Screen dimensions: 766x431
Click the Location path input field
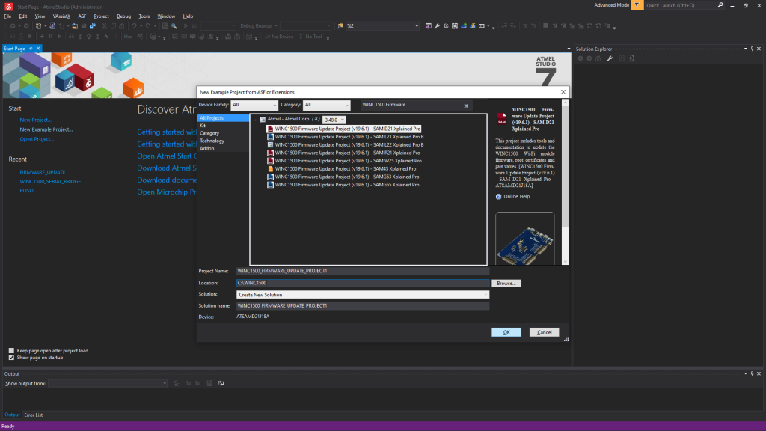pos(363,283)
